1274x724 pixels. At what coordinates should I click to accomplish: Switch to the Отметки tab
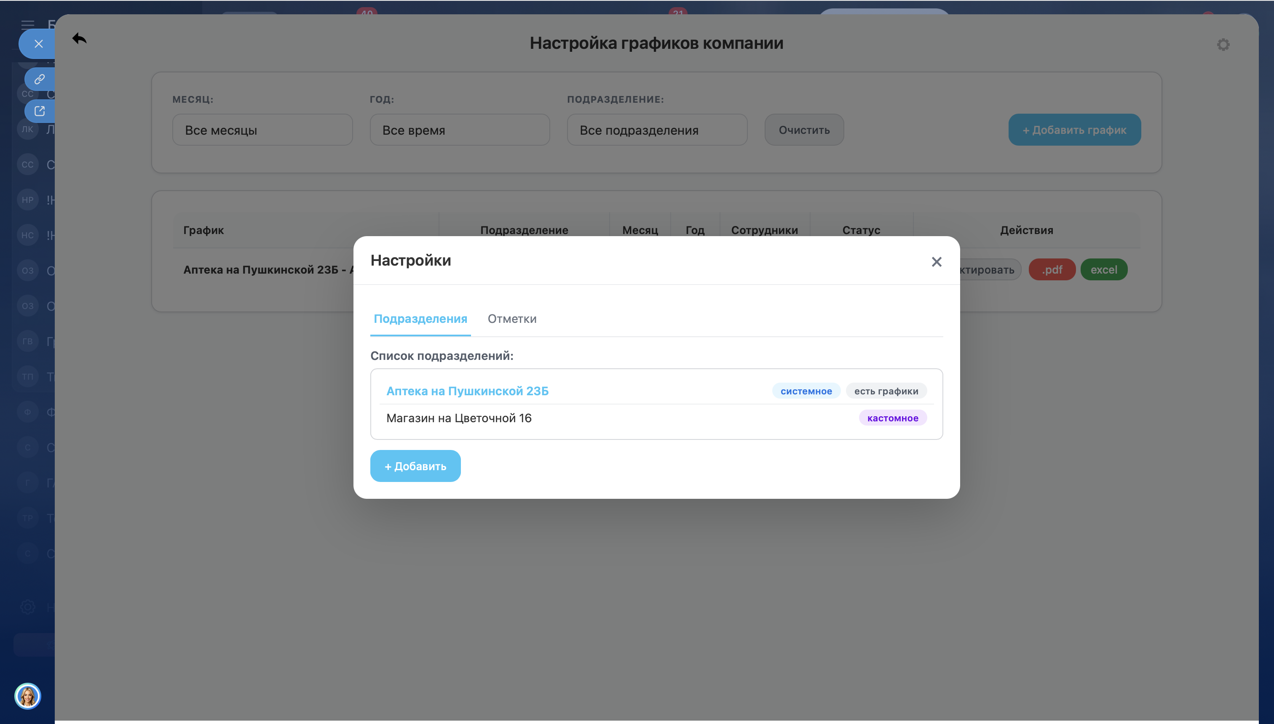(x=511, y=319)
